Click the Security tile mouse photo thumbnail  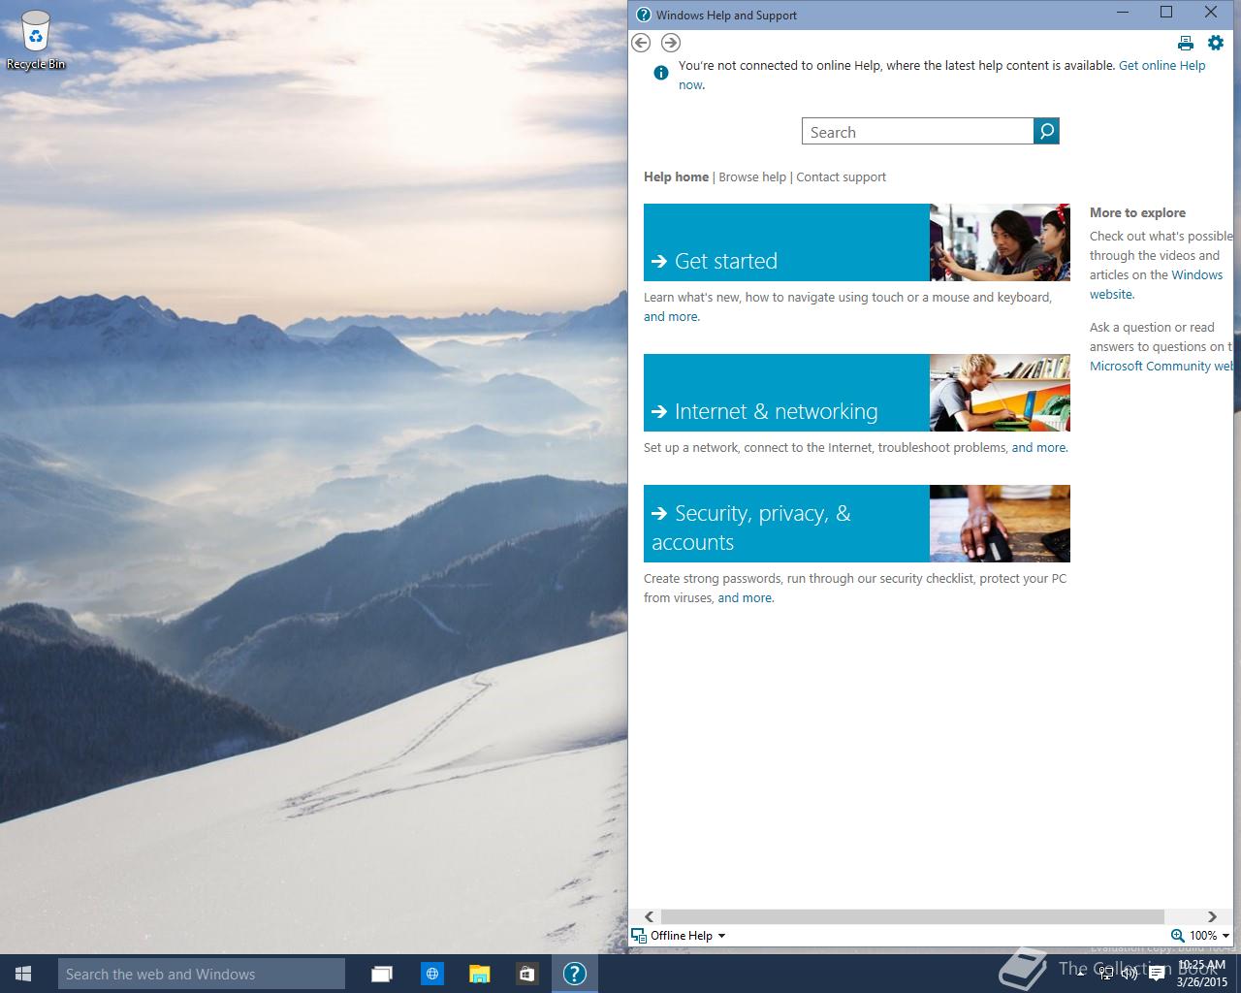point(1000,524)
